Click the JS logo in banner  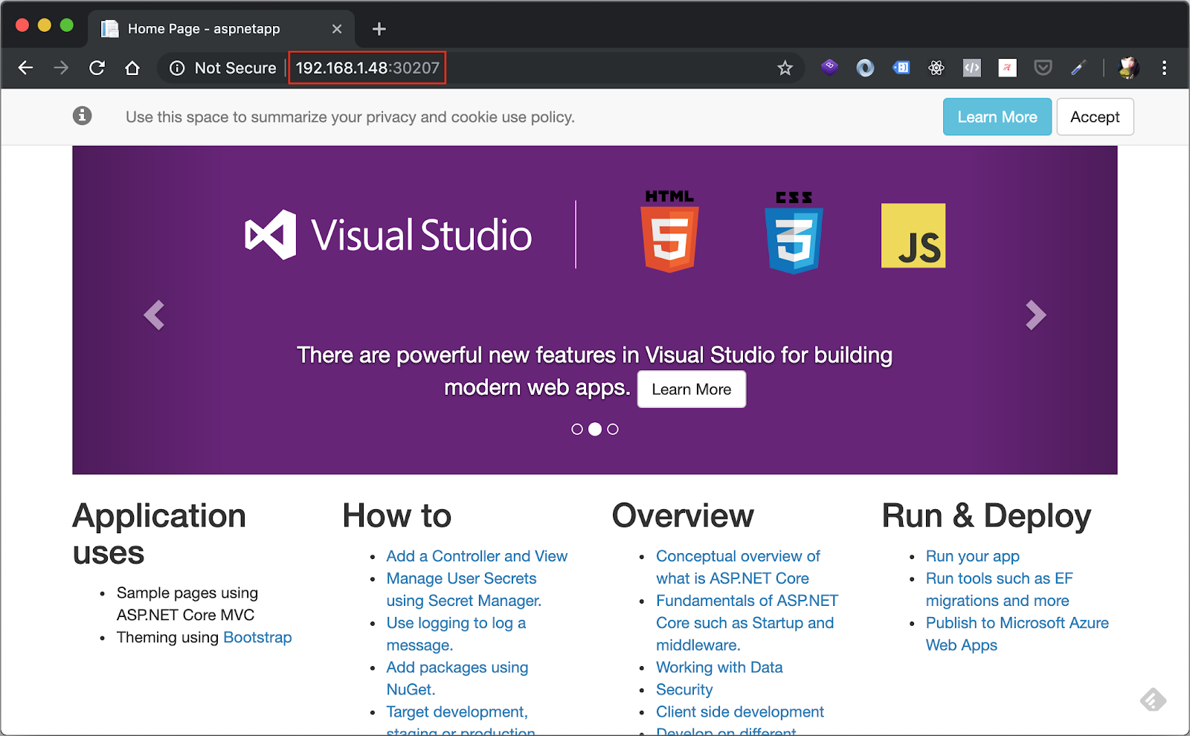pos(913,236)
